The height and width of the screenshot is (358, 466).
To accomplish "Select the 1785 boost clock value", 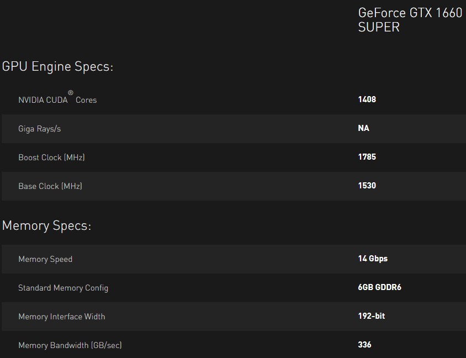I will click(x=367, y=157).
